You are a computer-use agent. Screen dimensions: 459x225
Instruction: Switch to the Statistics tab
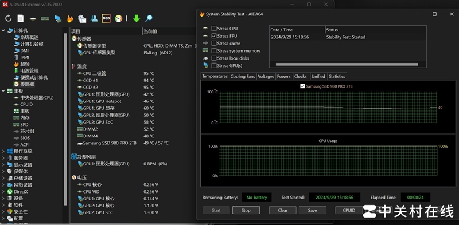click(337, 76)
